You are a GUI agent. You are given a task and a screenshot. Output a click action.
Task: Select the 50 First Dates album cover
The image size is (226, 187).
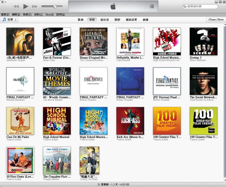[20, 161]
